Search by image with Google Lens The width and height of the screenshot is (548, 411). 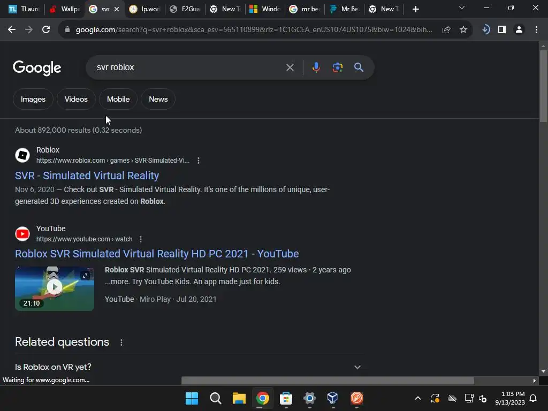(x=337, y=67)
